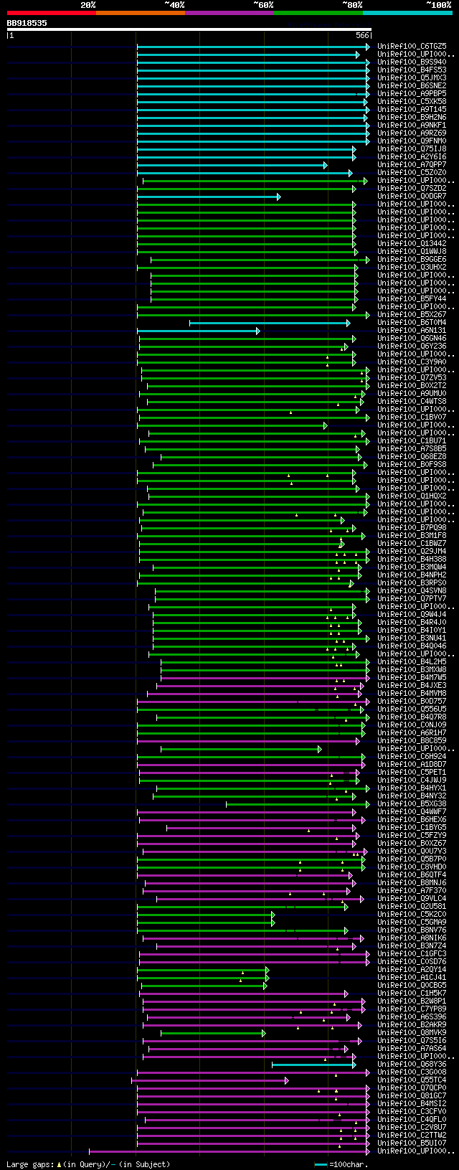Click the cyan alignment bar for UniRef100_A7QPP7
This screenshot has height=1170, width=459.
coord(232,165)
